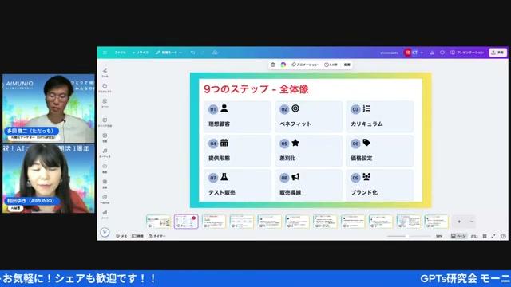The height and width of the screenshot is (287, 511).
Task: Click the price tag icon in card 06
Action: (x=366, y=143)
